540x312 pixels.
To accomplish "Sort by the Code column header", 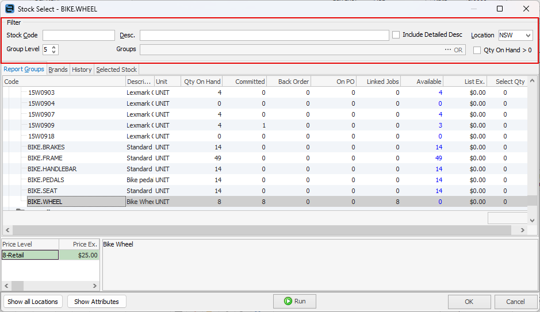I will [64, 82].
